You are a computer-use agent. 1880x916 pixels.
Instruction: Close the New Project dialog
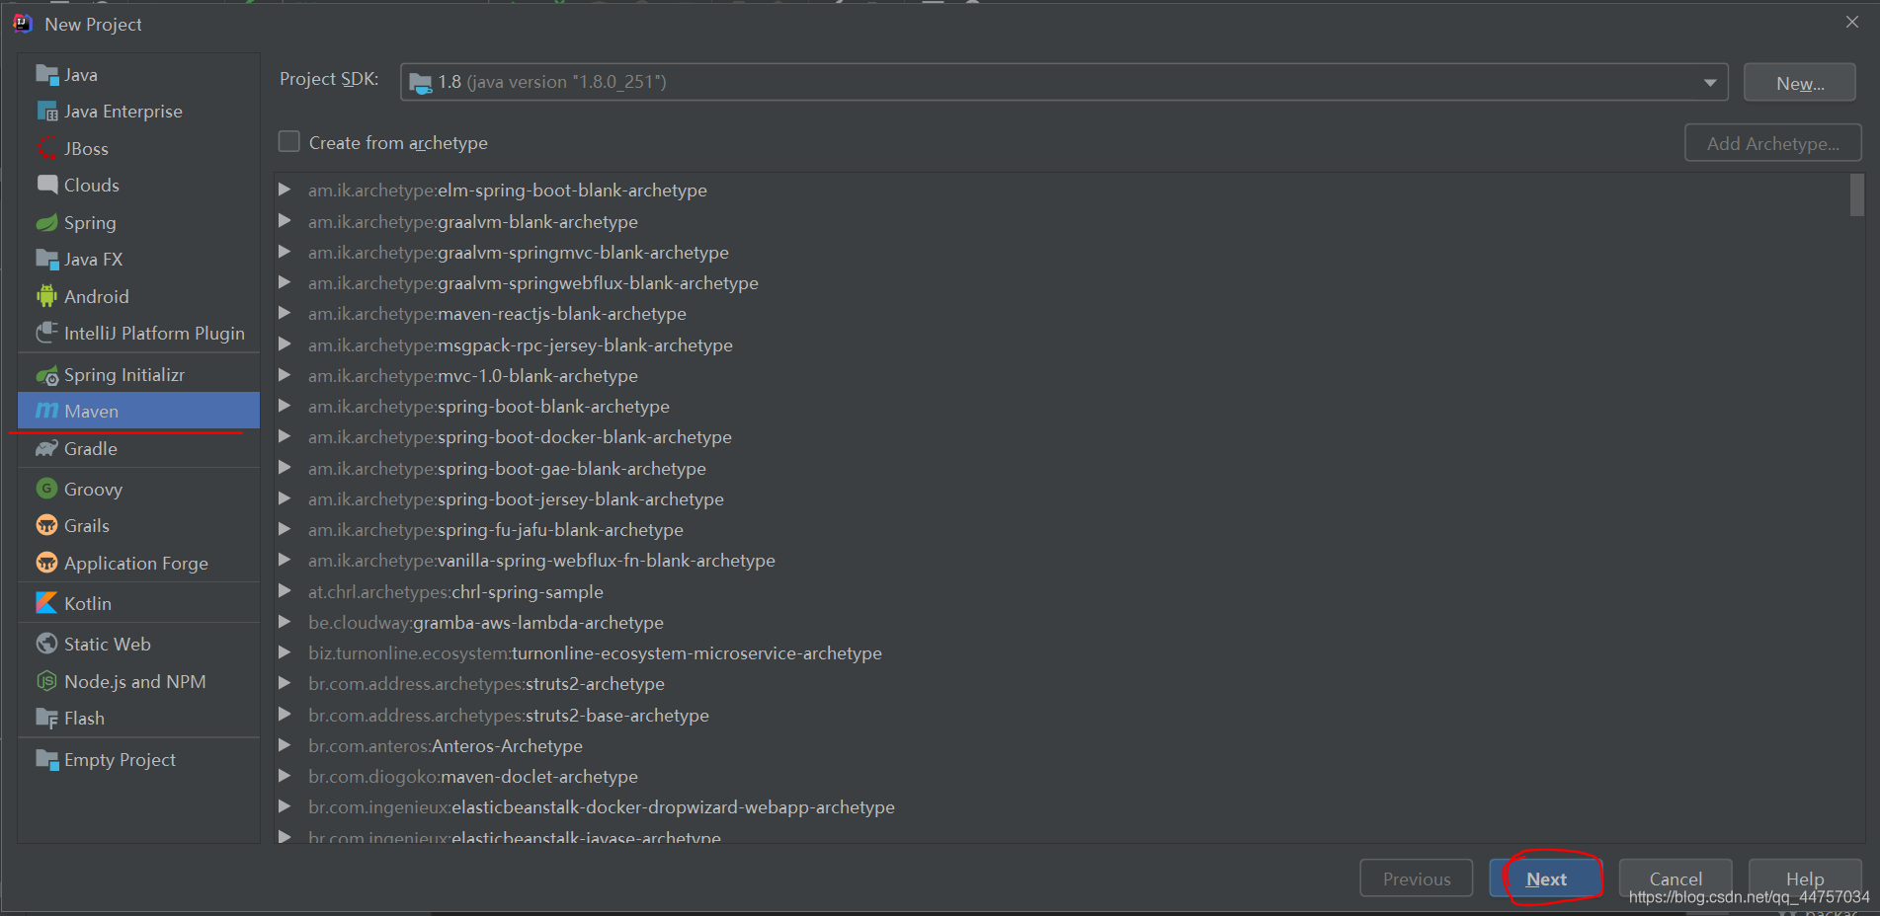(1851, 22)
